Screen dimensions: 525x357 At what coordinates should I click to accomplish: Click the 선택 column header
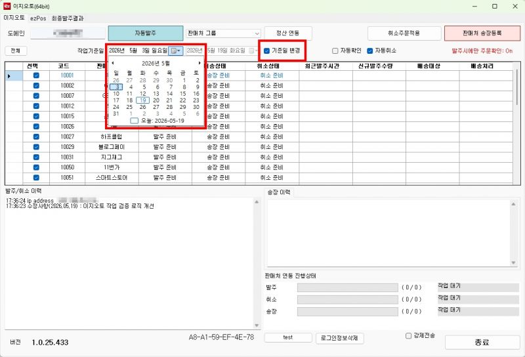pos(32,66)
